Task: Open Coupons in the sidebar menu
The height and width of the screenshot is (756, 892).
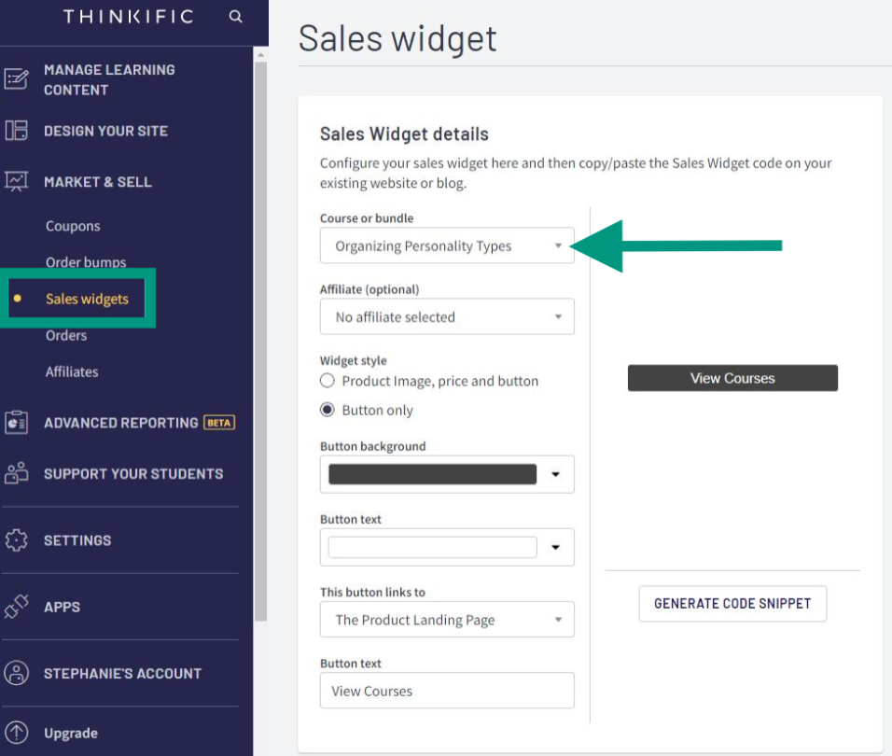Action: [73, 226]
